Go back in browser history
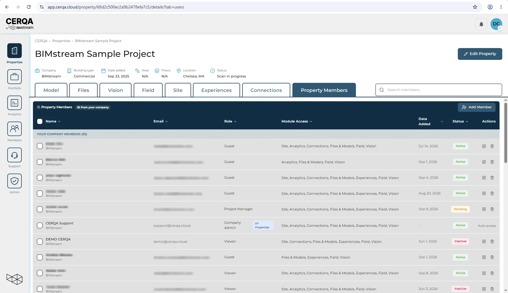 7,7
